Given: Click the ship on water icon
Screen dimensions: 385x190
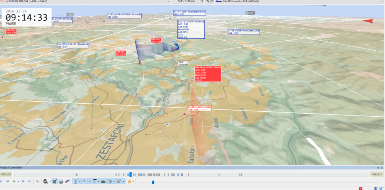Looking at the screenshot, I should pos(103,181).
